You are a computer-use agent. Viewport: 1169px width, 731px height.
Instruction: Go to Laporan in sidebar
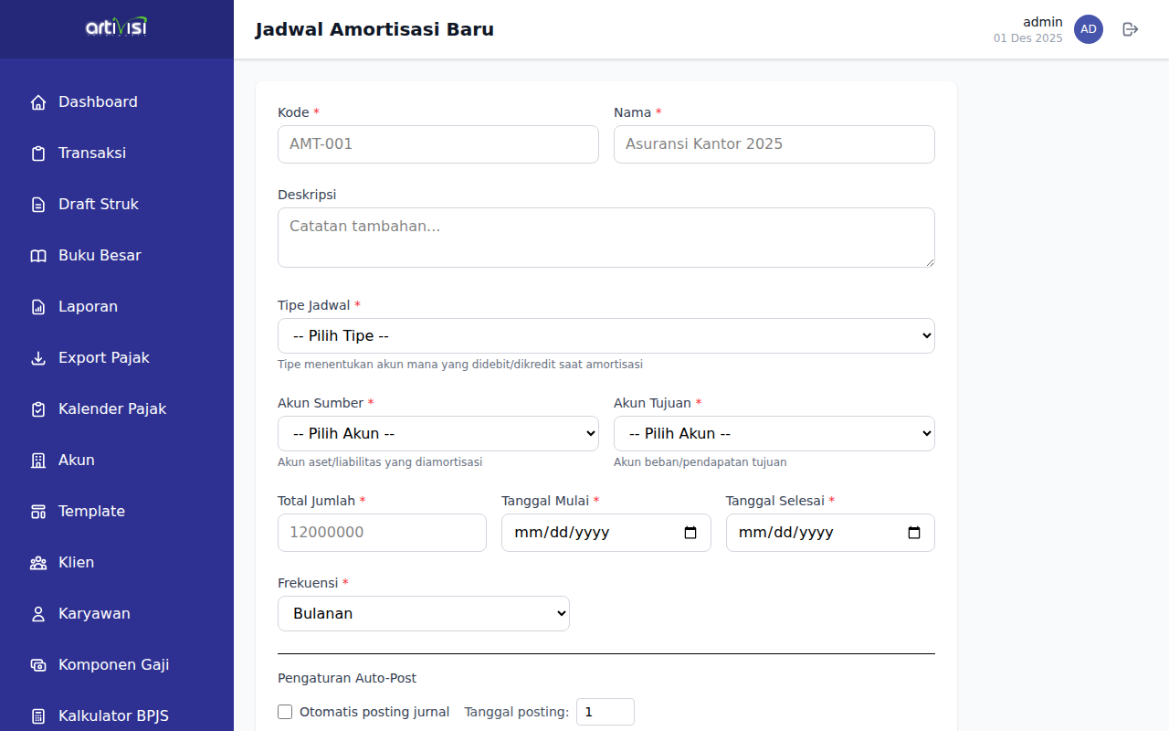click(88, 307)
